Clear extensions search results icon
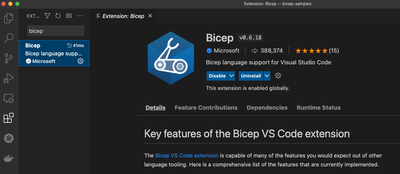Image resolution: width=400 pixels, height=174 pixels. click(x=69, y=16)
